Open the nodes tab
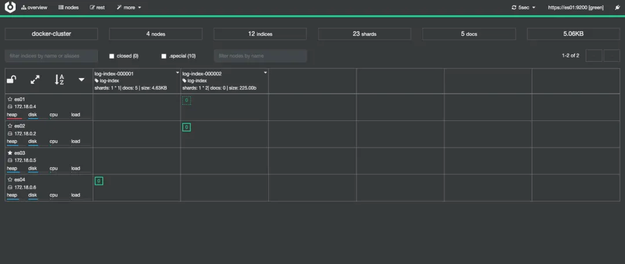The image size is (625, 264). click(x=68, y=8)
